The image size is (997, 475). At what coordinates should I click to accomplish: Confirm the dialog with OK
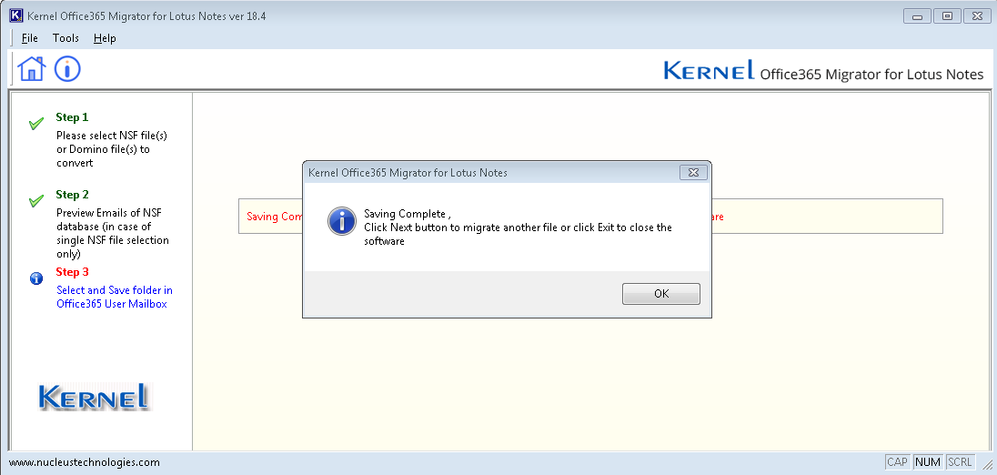(661, 294)
